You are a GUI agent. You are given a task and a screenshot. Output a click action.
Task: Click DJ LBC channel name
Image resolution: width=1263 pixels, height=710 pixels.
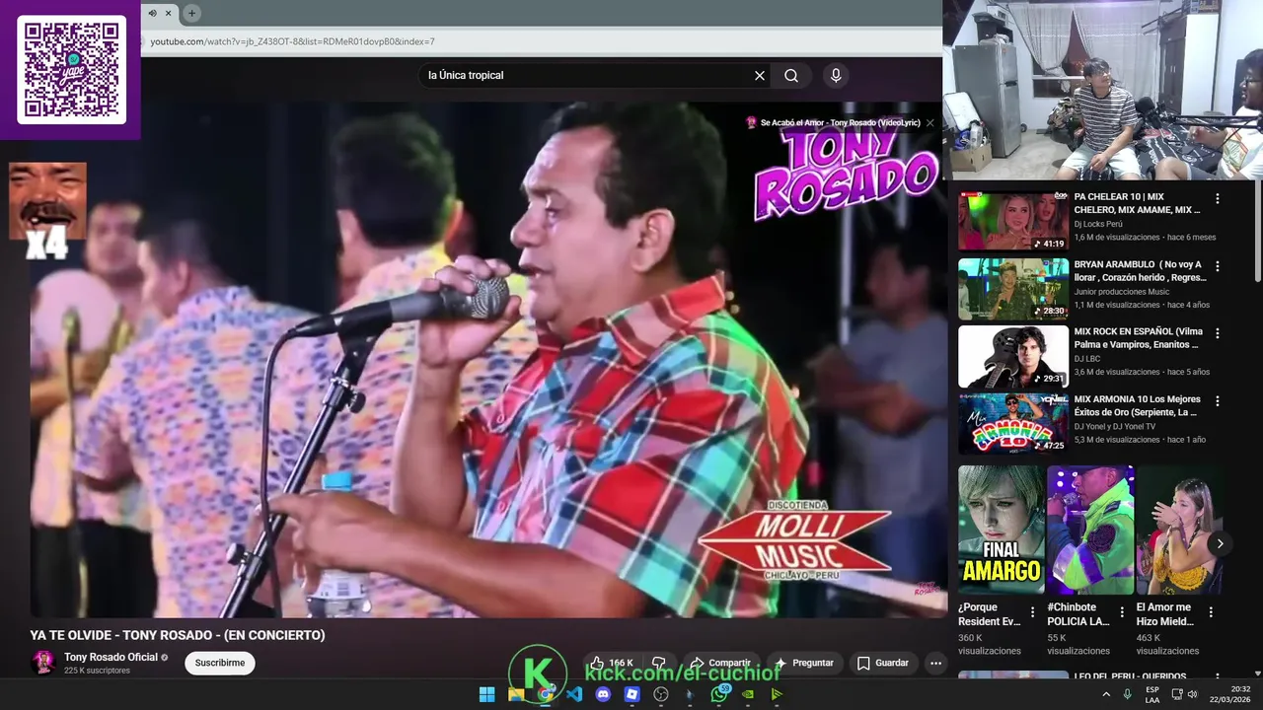click(1086, 359)
